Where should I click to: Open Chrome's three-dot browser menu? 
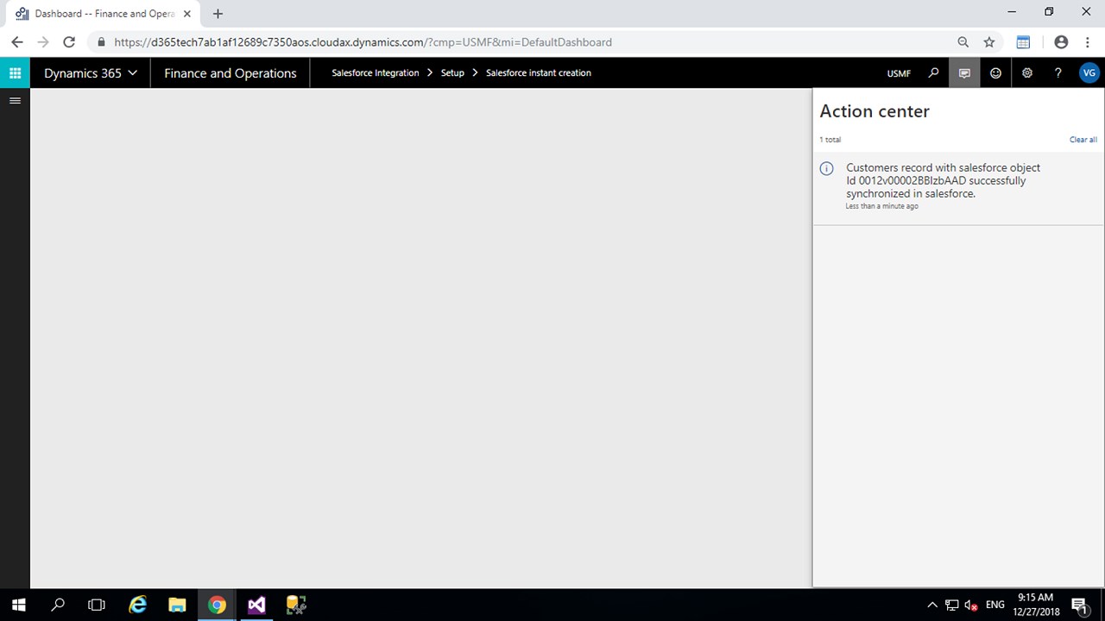tap(1088, 41)
